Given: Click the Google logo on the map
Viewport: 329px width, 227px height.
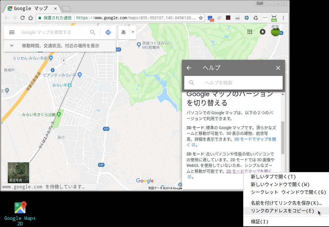Looking at the screenshot, I should [x=145, y=181].
